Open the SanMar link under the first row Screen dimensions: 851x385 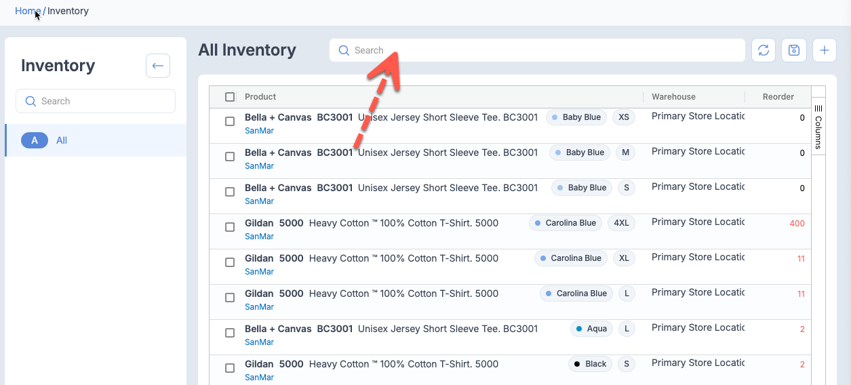[259, 131]
